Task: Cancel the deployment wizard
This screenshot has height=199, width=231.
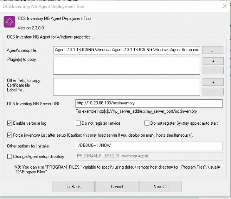Action: pyautogui.click(x=117, y=187)
